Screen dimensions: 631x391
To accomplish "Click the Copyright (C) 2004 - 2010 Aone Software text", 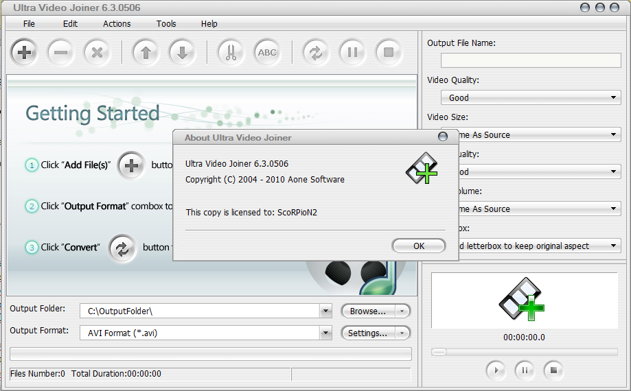I will [265, 179].
